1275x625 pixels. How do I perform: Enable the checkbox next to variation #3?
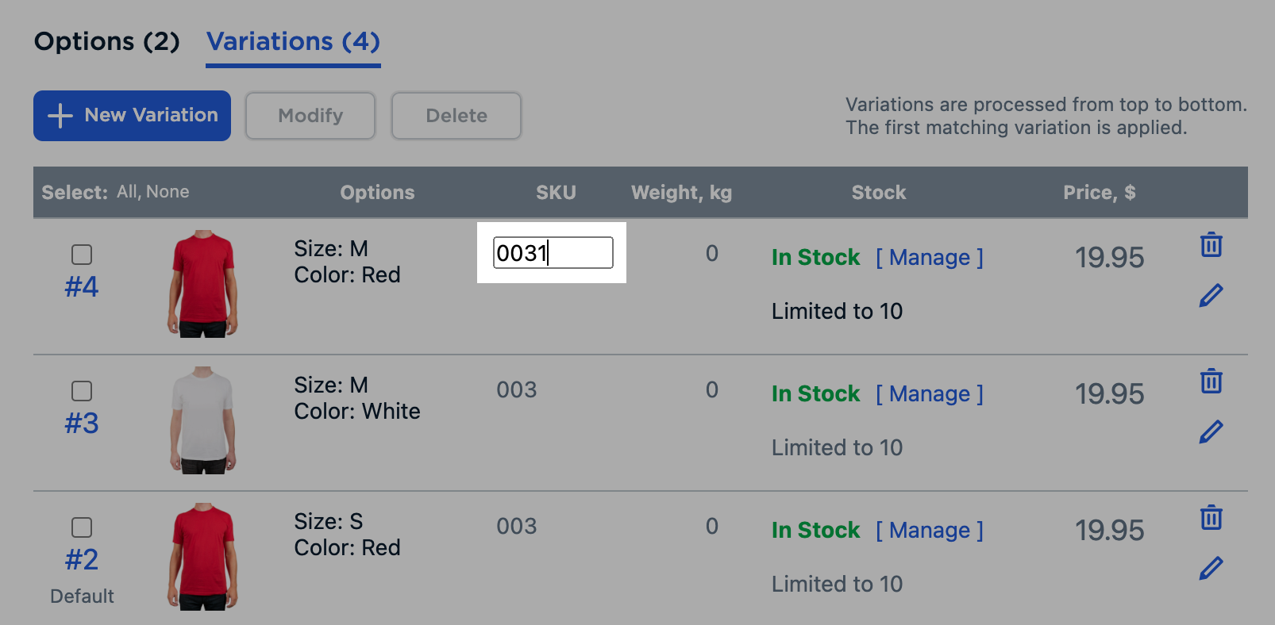pos(82,390)
